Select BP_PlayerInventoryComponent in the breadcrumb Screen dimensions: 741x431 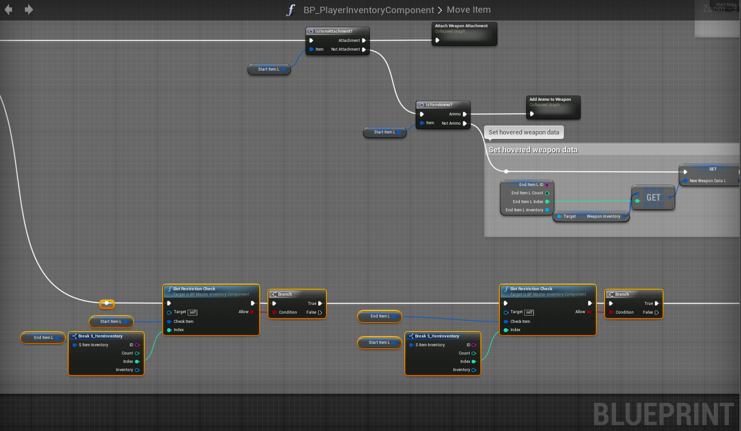coord(368,10)
